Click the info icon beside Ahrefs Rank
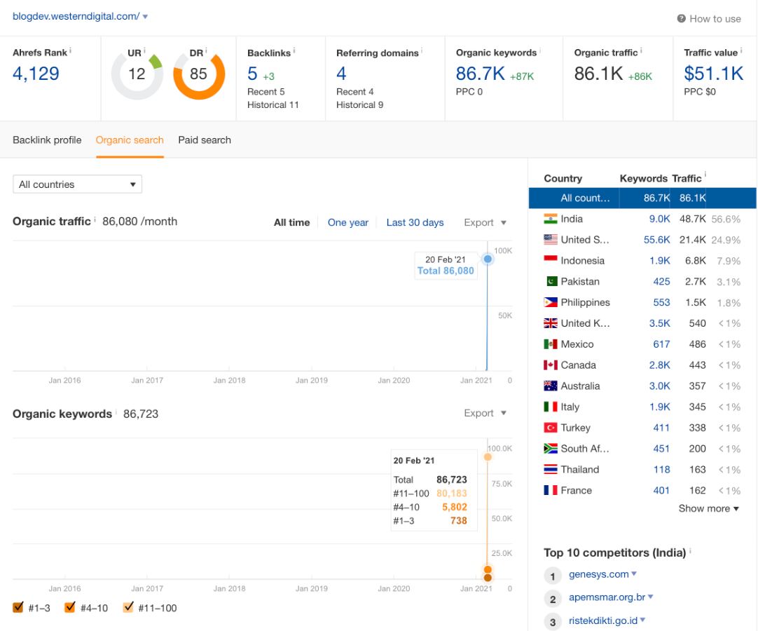The width and height of the screenshot is (758, 631). tap(70, 50)
